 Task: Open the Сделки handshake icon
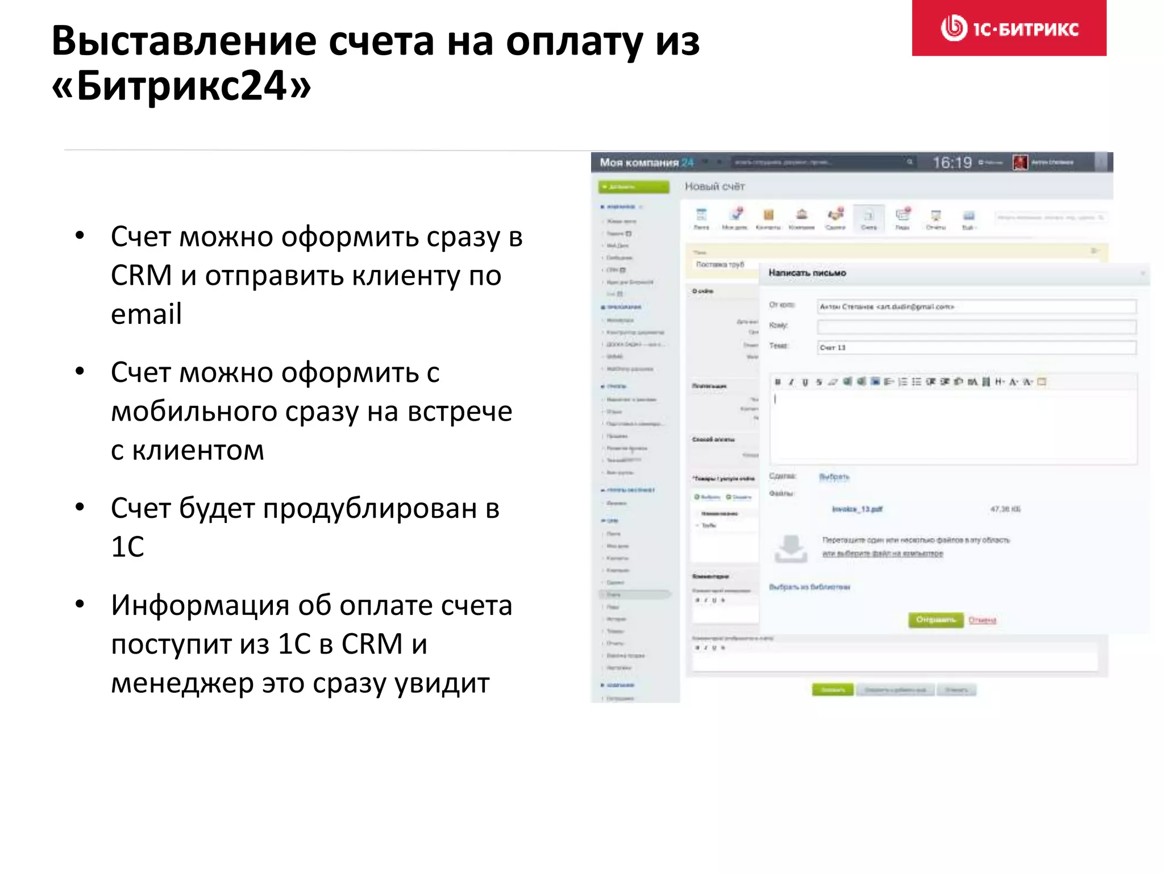pos(835,218)
